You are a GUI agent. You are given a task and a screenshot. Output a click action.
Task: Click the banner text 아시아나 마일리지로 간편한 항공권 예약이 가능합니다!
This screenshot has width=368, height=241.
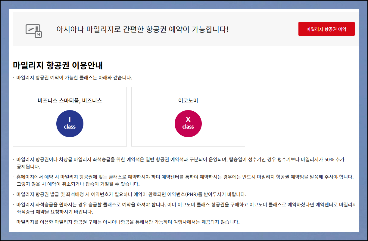click(142, 29)
